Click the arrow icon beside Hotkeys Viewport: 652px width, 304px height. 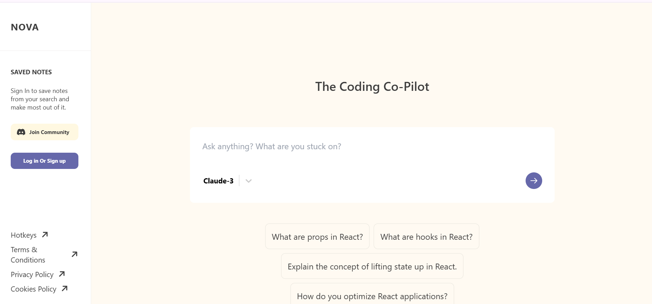[x=45, y=235]
